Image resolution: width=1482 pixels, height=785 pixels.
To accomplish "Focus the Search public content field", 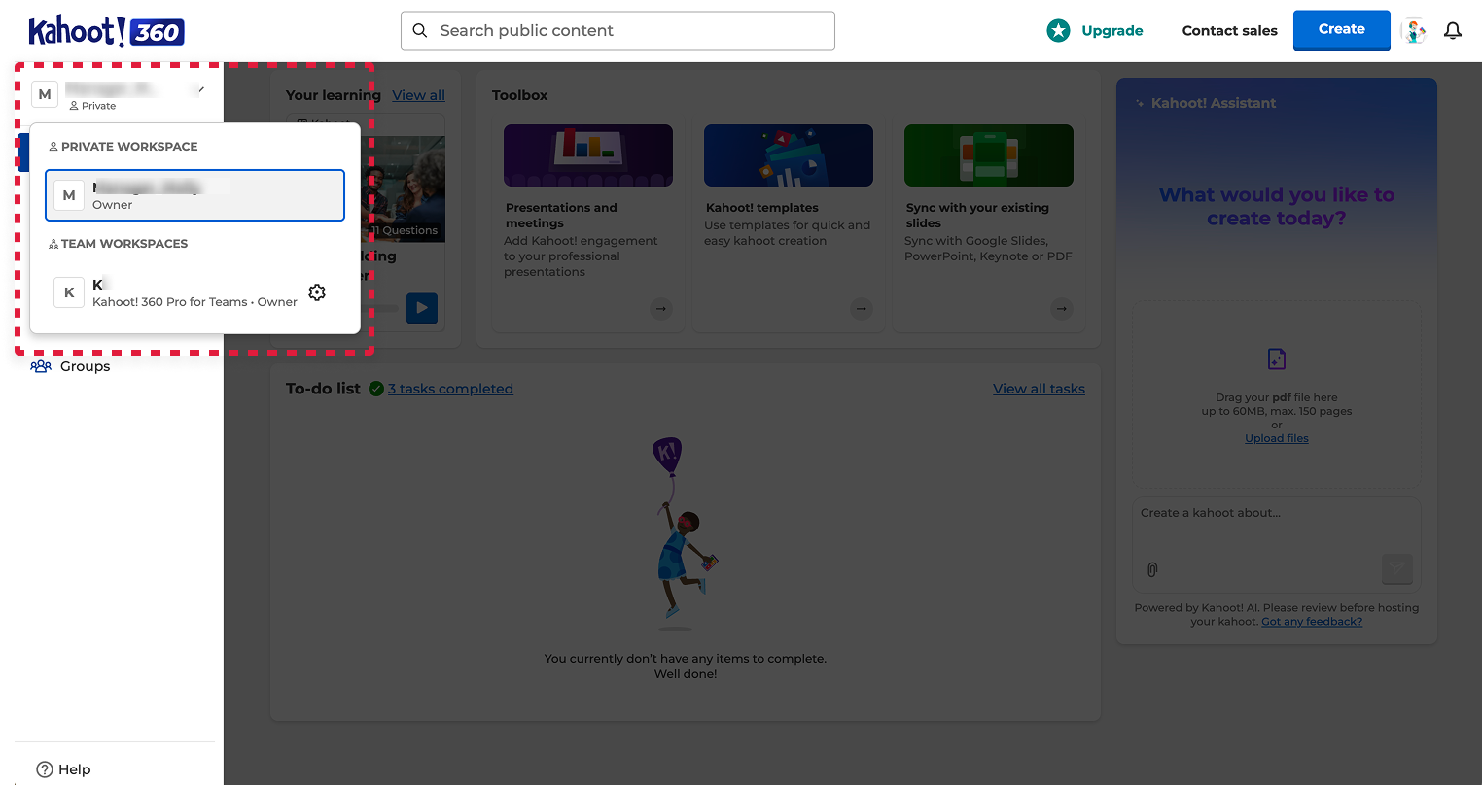I will pyautogui.click(x=617, y=31).
